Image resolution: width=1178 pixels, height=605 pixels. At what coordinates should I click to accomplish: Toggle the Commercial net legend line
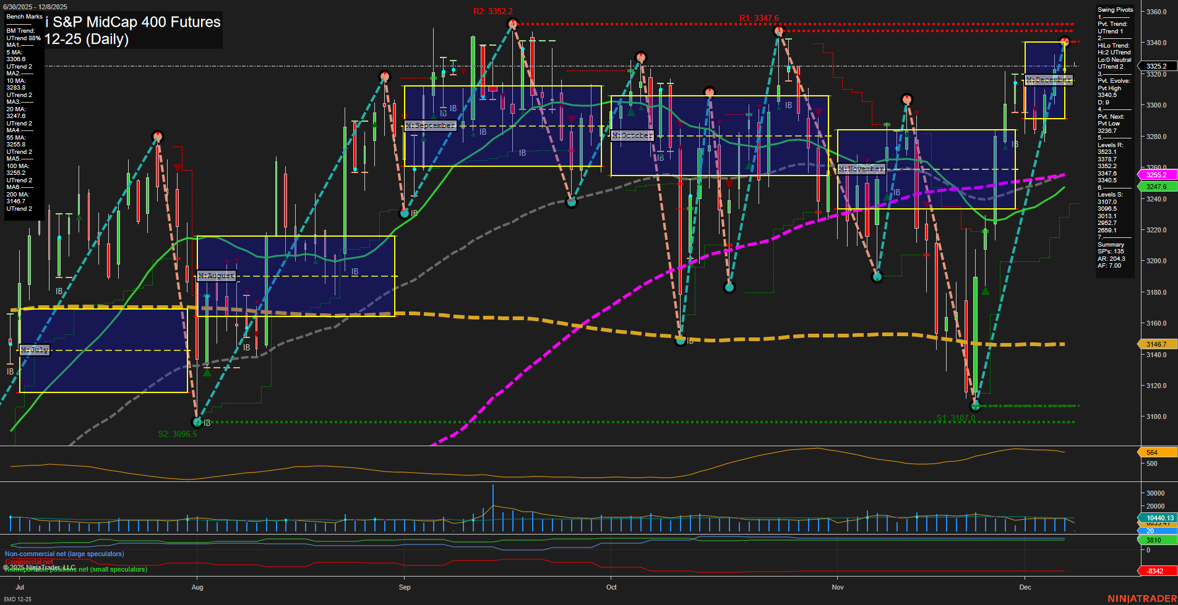(x=28, y=560)
